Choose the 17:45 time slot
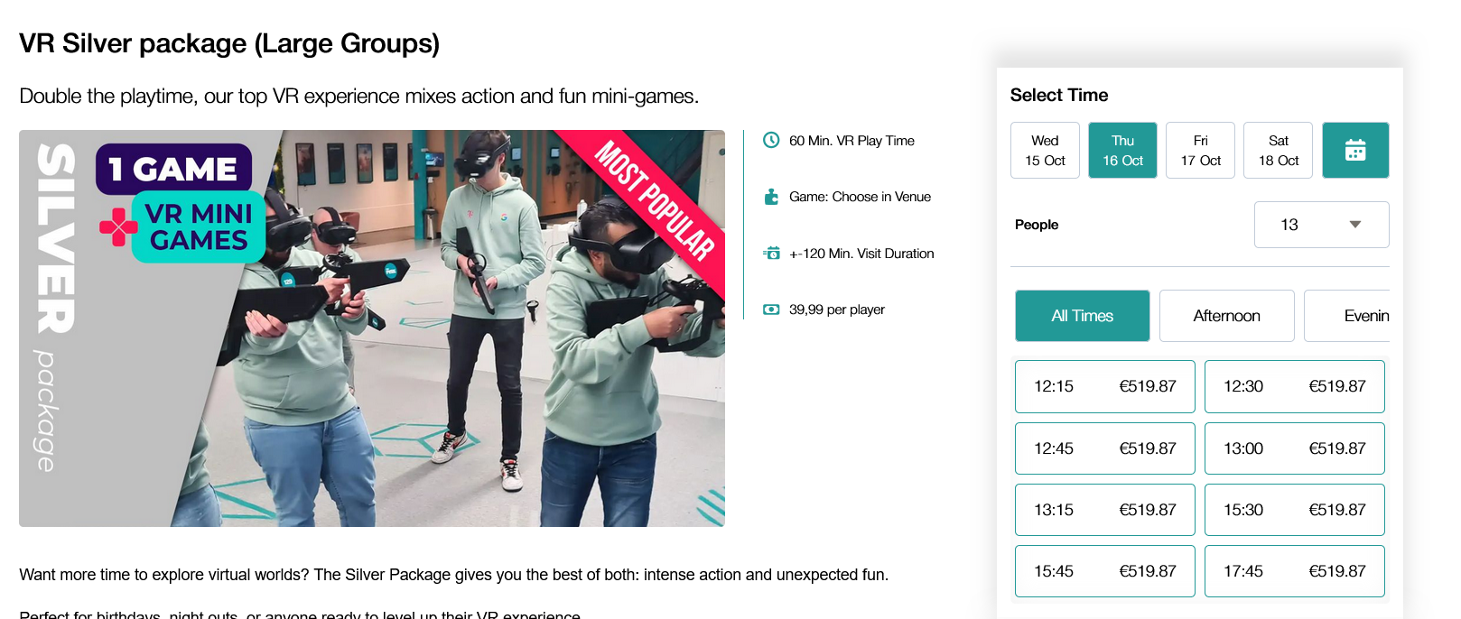Screen dimensions: 1461x619 (1295, 571)
